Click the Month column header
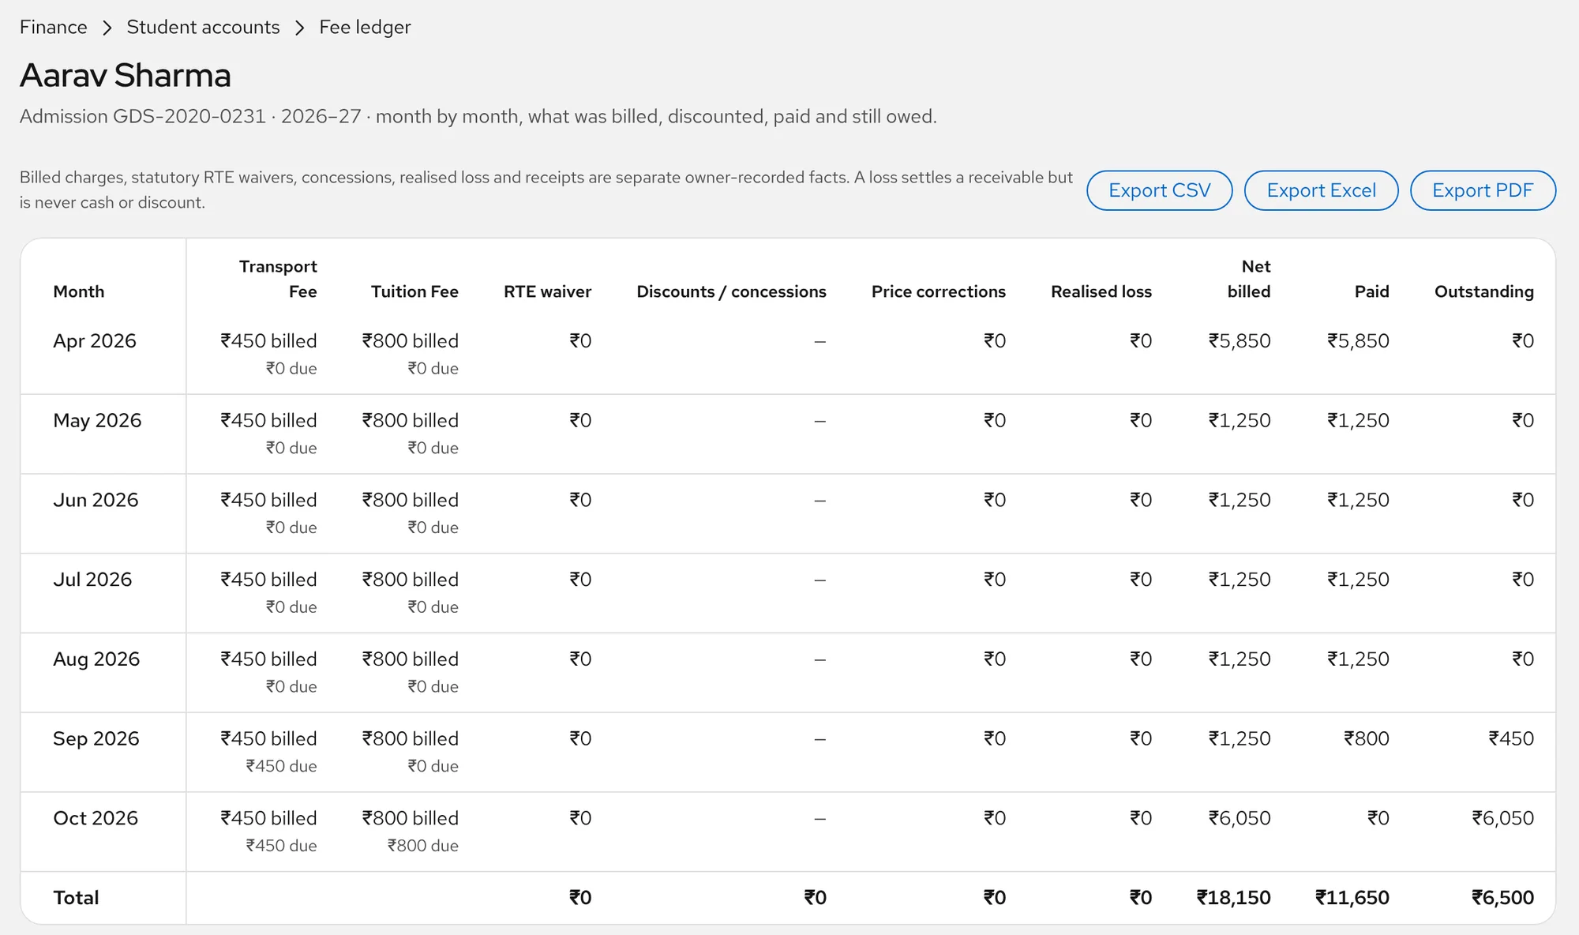The width and height of the screenshot is (1579, 935). point(78,291)
